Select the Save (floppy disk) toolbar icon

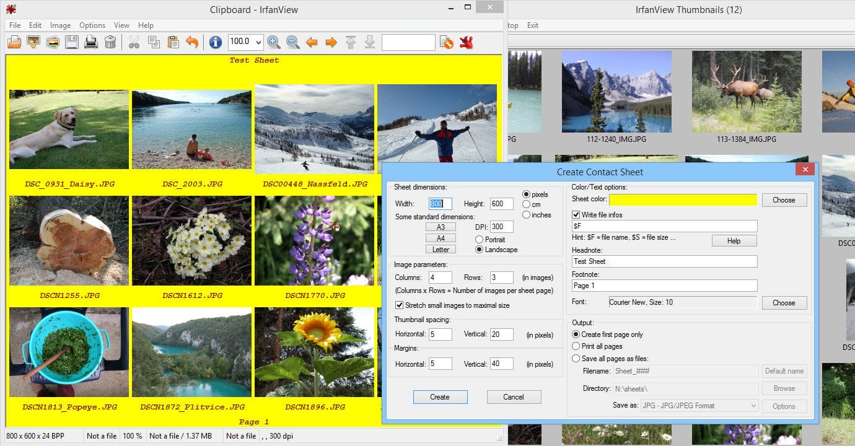(x=72, y=42)
